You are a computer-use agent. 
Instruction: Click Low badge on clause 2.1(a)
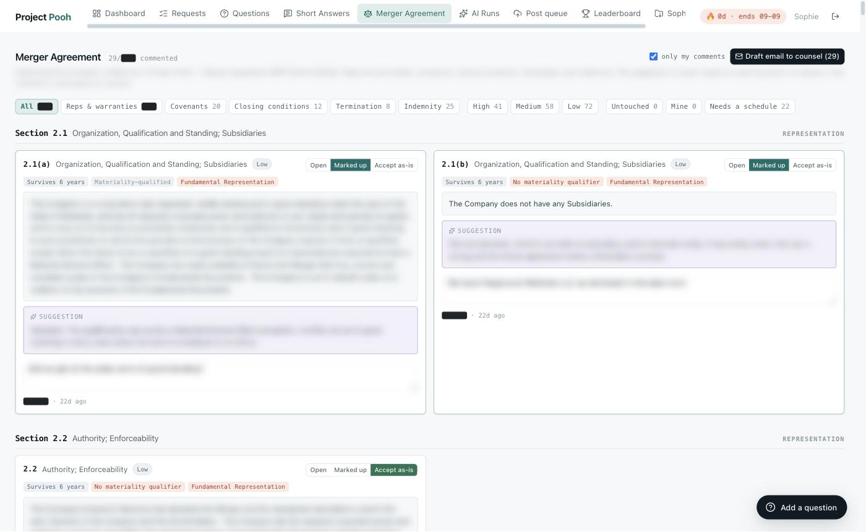tap(262, 164)
